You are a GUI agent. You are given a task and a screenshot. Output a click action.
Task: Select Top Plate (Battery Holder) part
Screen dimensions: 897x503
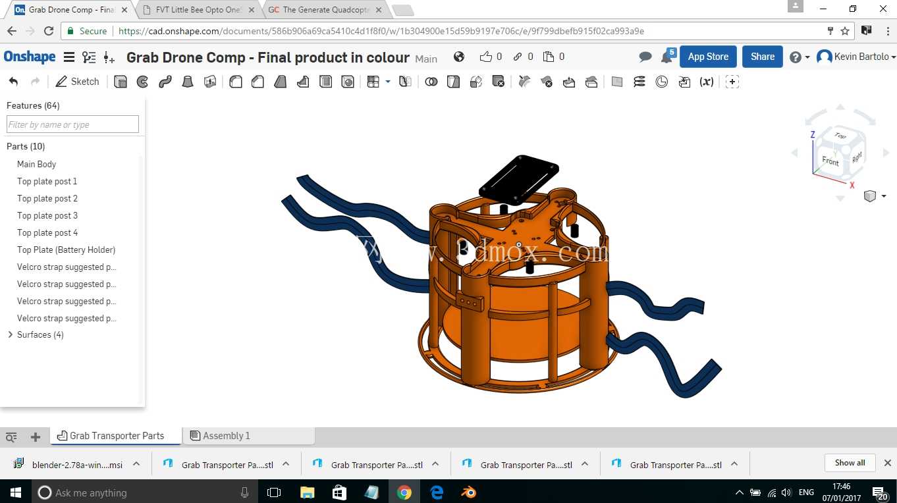pos(66,250)
